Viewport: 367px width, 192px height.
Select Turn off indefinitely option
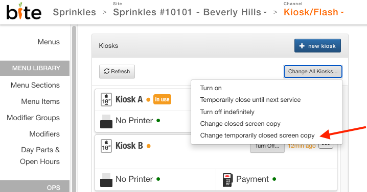[x=227, y=112]
